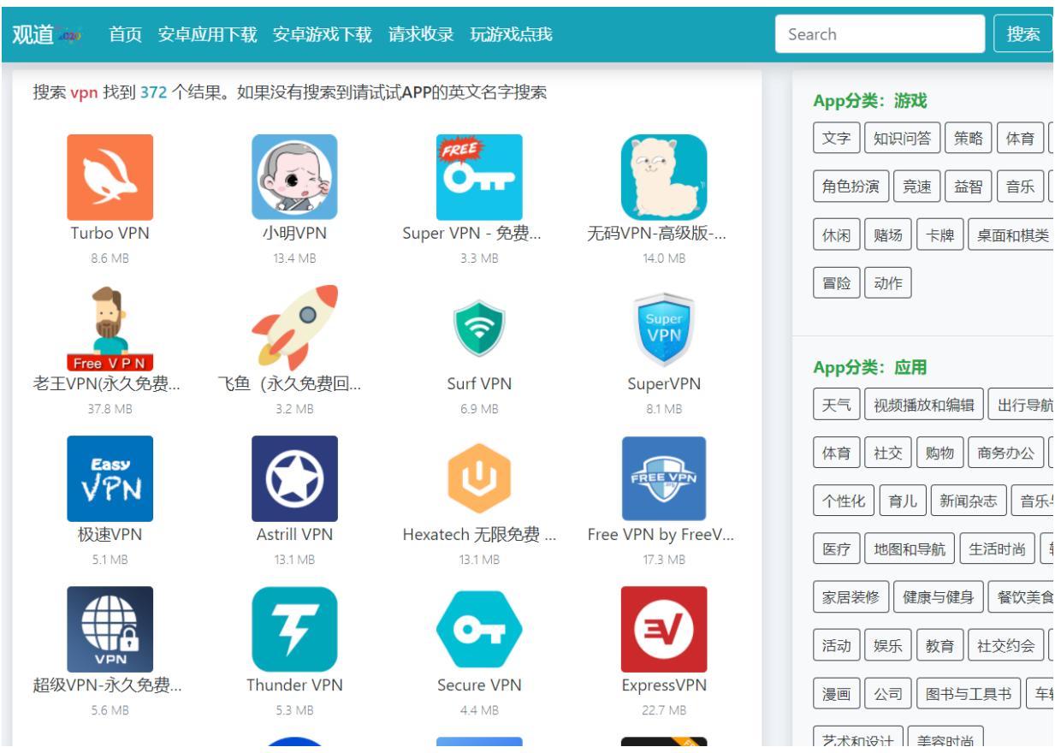The height and width of the screenshot is (753, 1055).
Task: Select the Surf VPN shield icon
Action: 479,328
